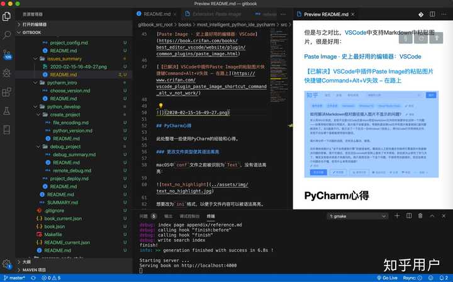Open the Explorer files icon
The height and width of the screenshot is (282, 453).
pyautogui.click(x=6, y=16)
